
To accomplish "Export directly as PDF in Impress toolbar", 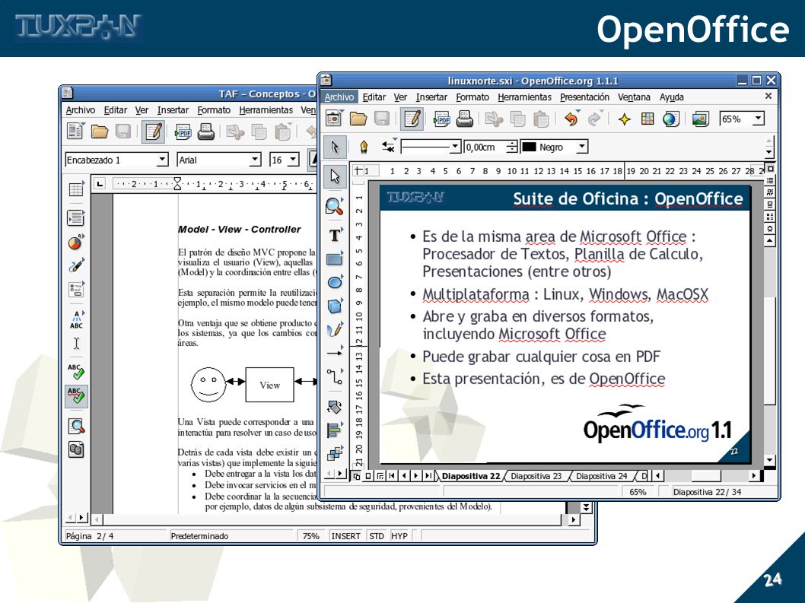I will tap(441, 119).
